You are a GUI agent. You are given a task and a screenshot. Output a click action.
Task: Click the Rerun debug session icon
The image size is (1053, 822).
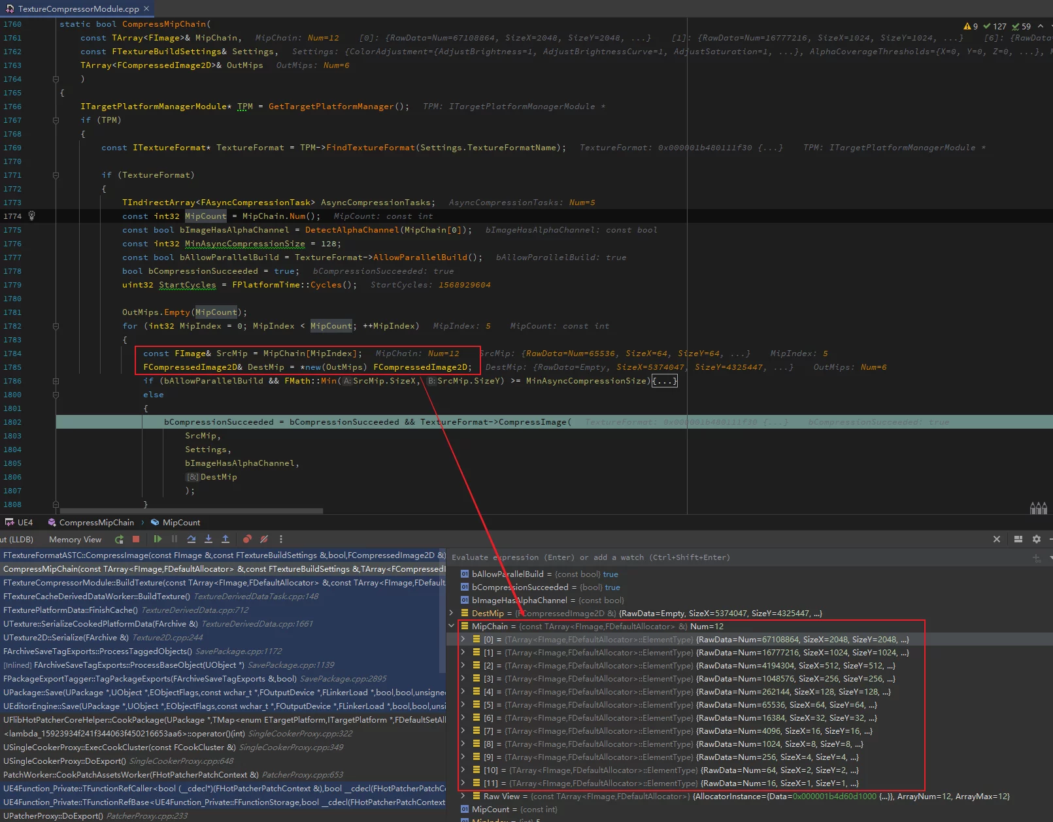(x=119, y=539)
